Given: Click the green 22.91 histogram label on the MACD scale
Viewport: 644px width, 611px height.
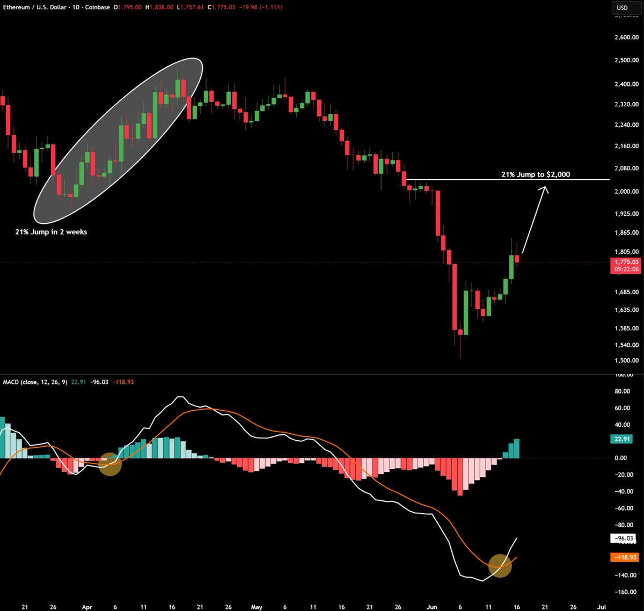Looking at the screenshot, I should (622, 439).
